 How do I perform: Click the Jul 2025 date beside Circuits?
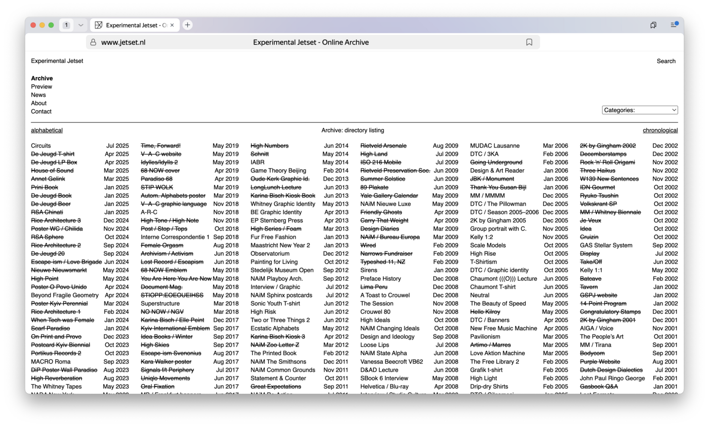[118, 146]
